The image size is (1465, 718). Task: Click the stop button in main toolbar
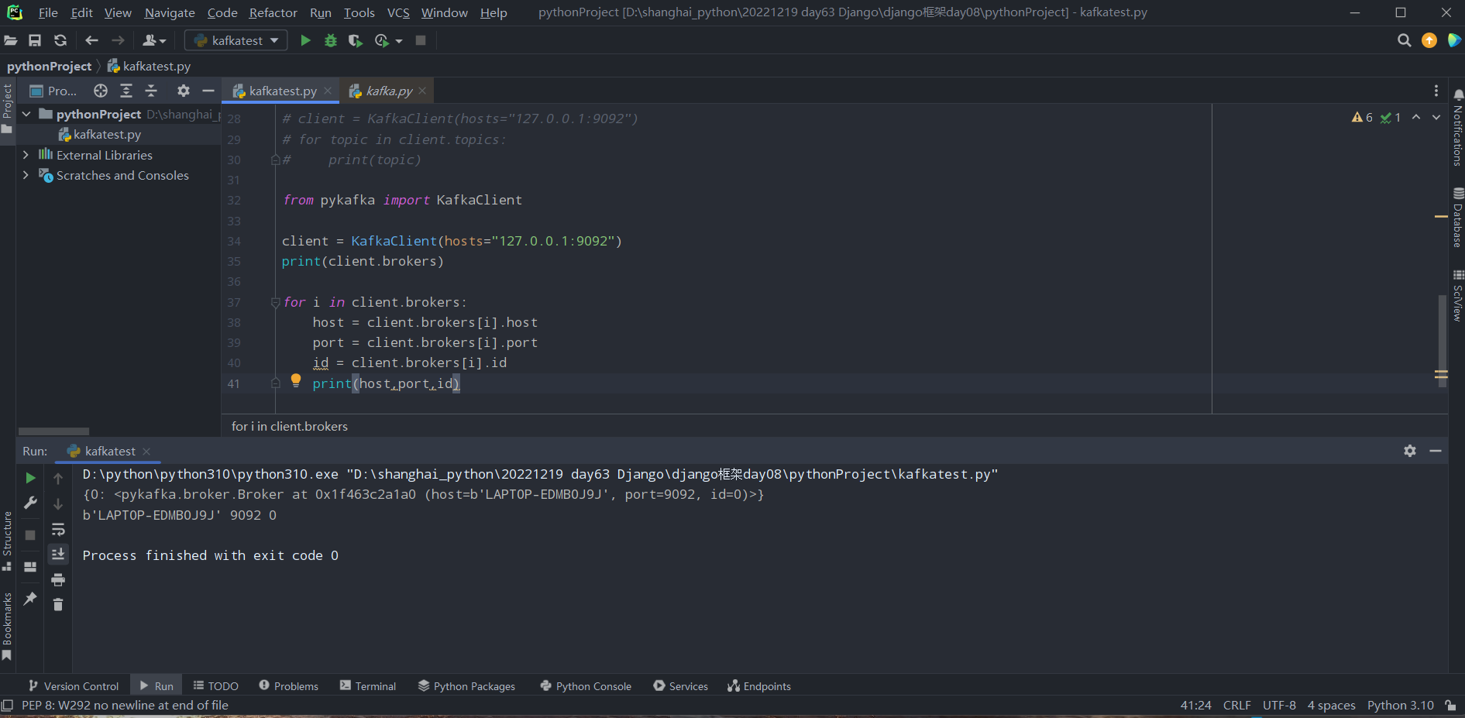tap(421, 40)
